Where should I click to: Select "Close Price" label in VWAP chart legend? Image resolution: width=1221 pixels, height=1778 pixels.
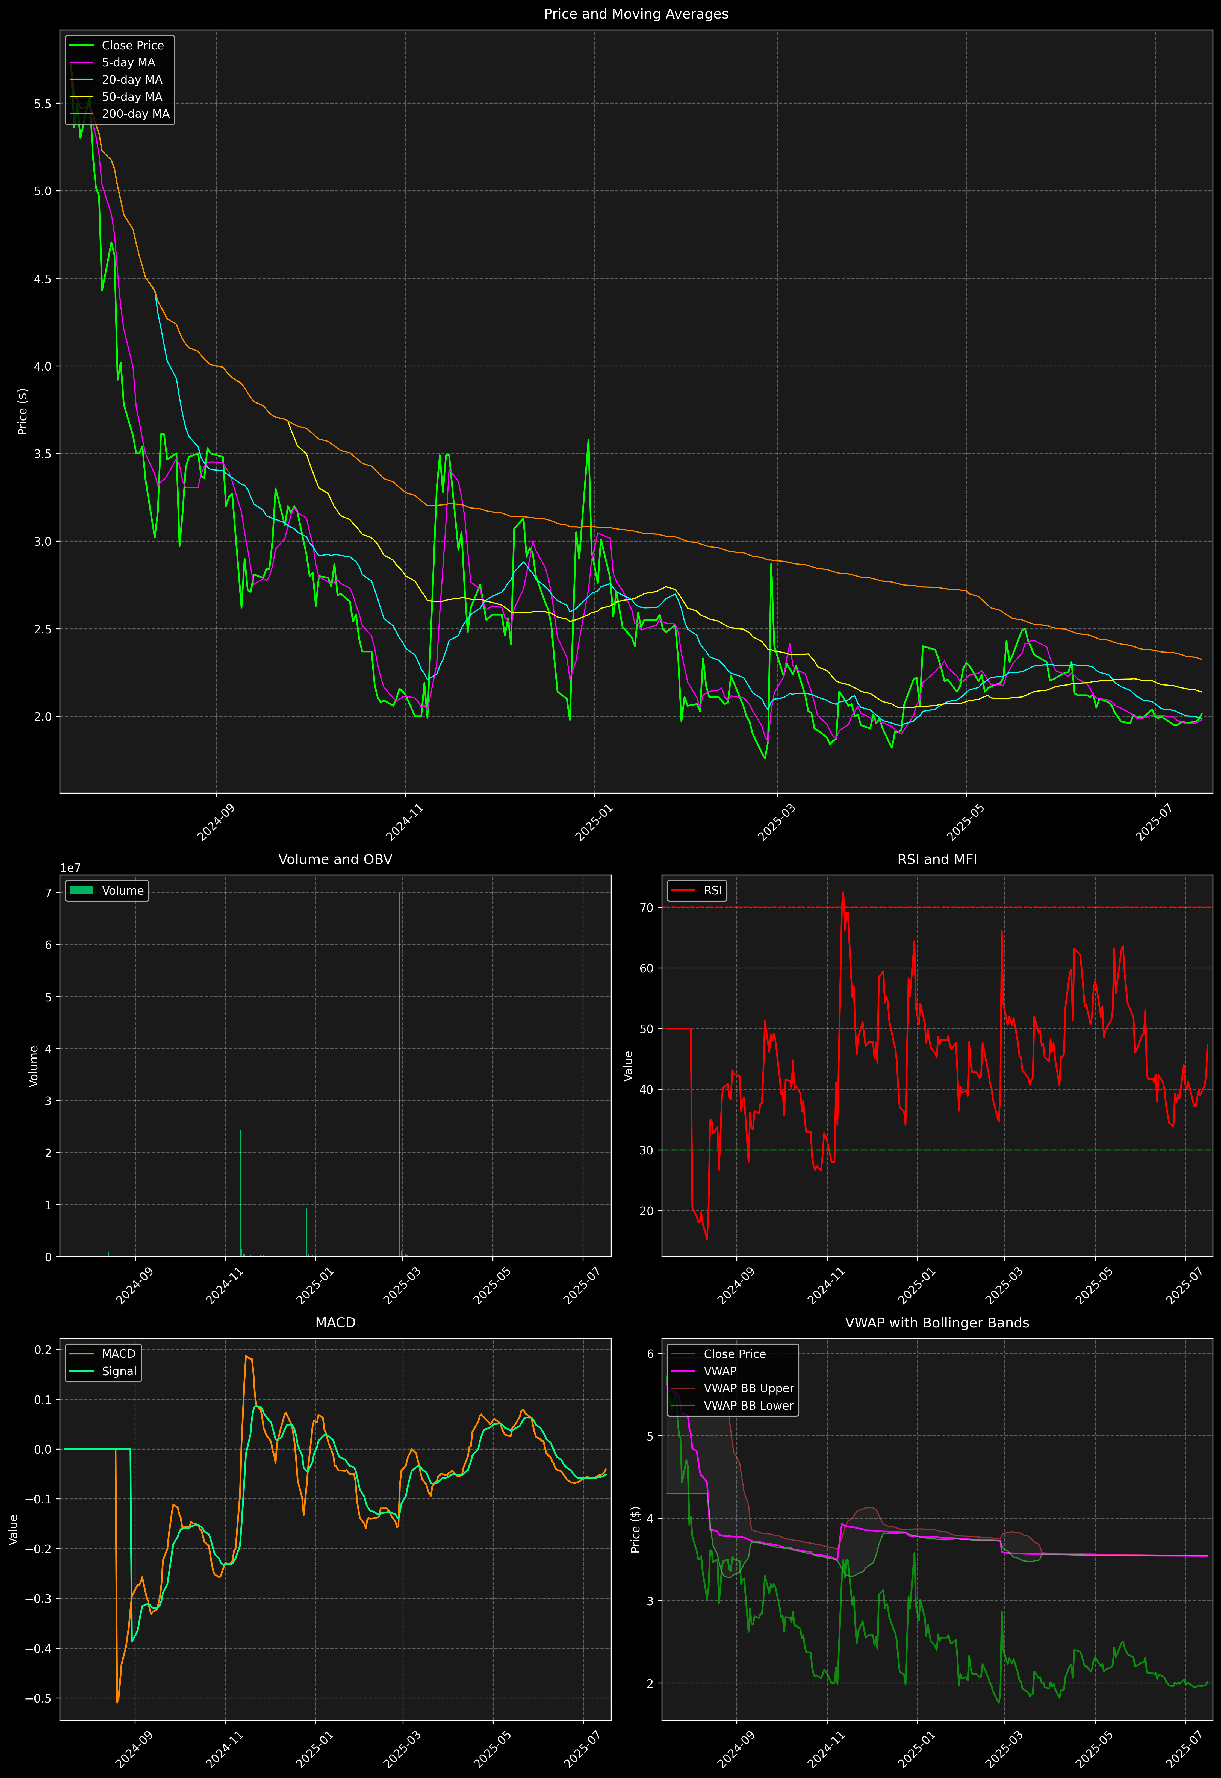735,1354
